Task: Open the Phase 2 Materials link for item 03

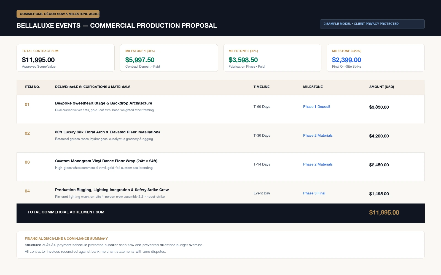Action: pyautogui.click(x=318, y=164)
